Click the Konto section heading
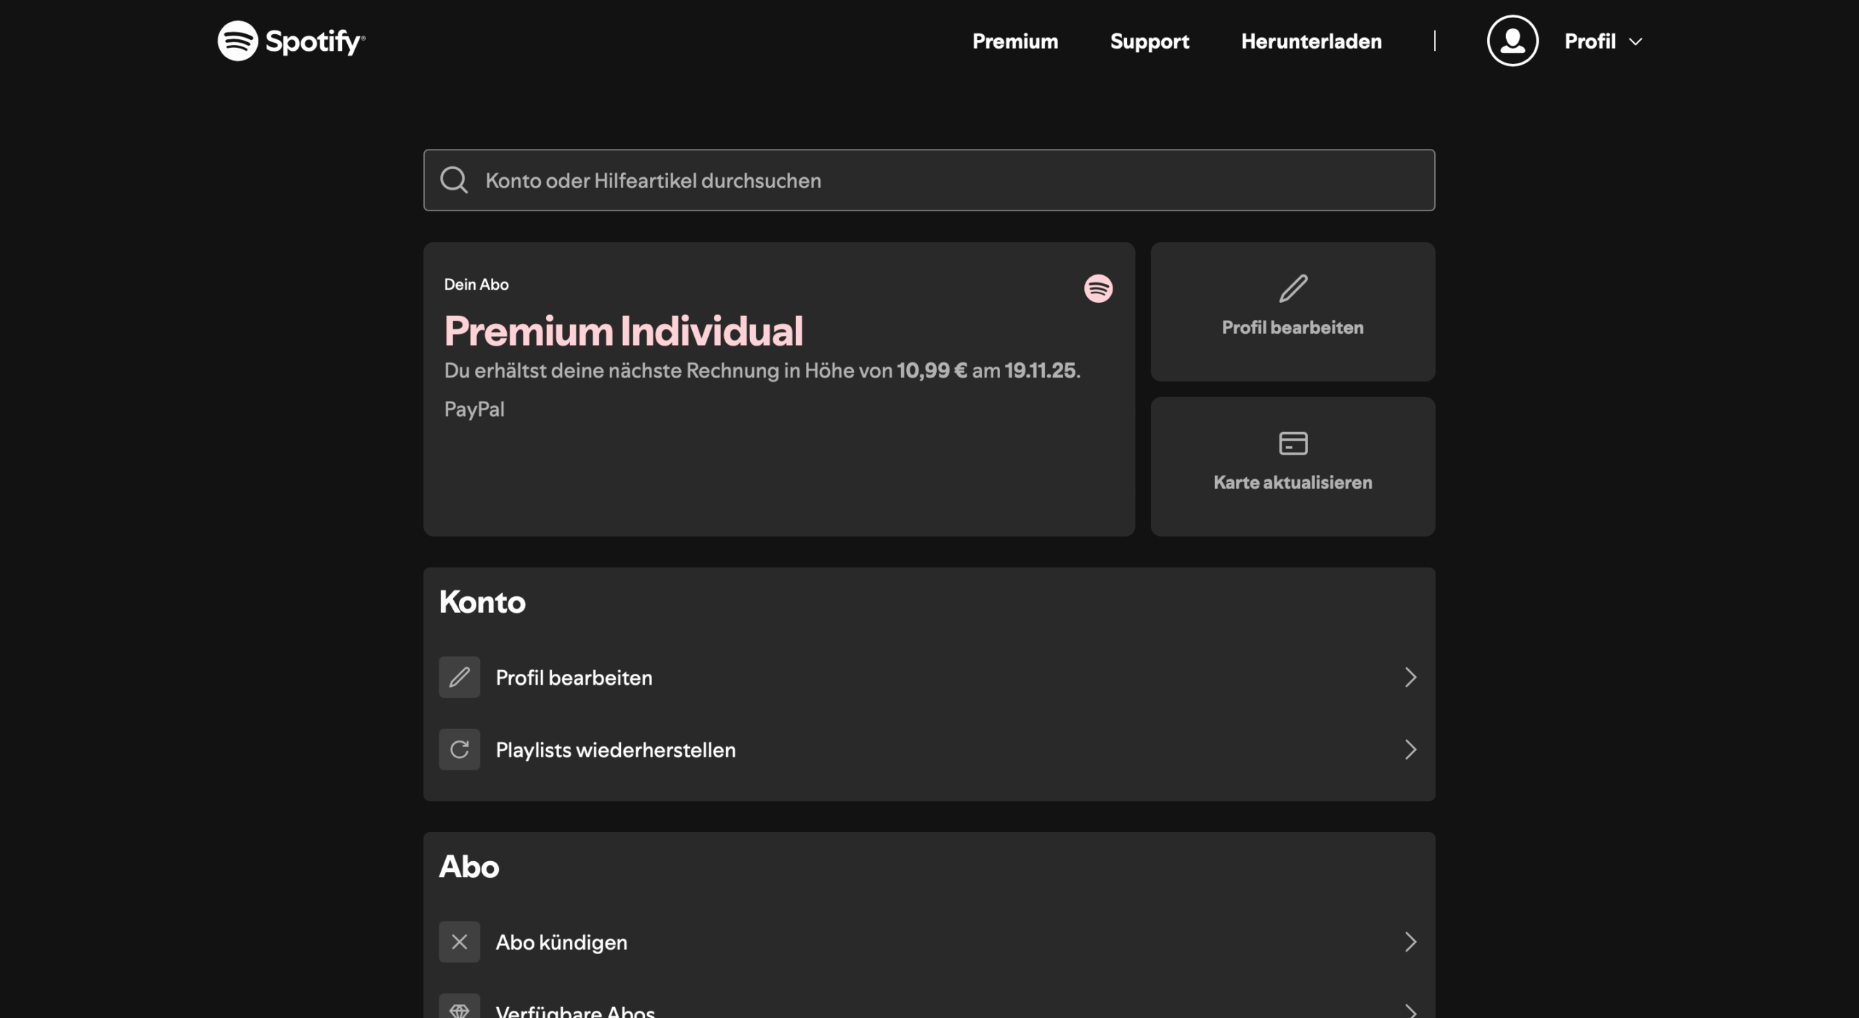 (x=482, y=602)
